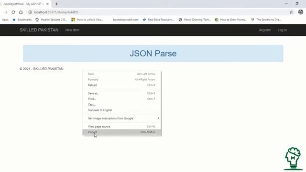The width and height of the screenshot is (306, 172).
Task: Open a new tab with plus icon
Action: tap(56, 4)
